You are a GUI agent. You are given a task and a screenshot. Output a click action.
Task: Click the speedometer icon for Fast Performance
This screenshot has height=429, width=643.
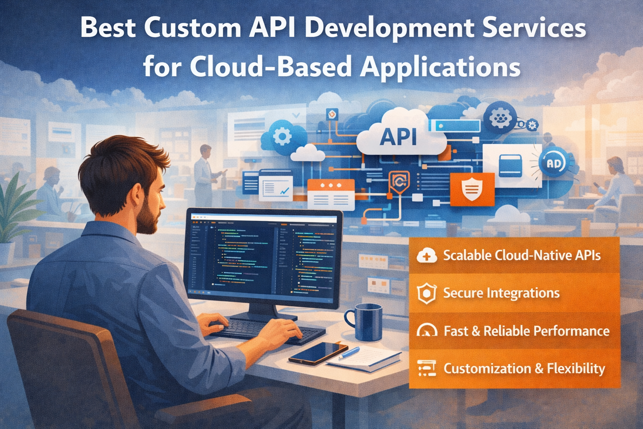426,331
